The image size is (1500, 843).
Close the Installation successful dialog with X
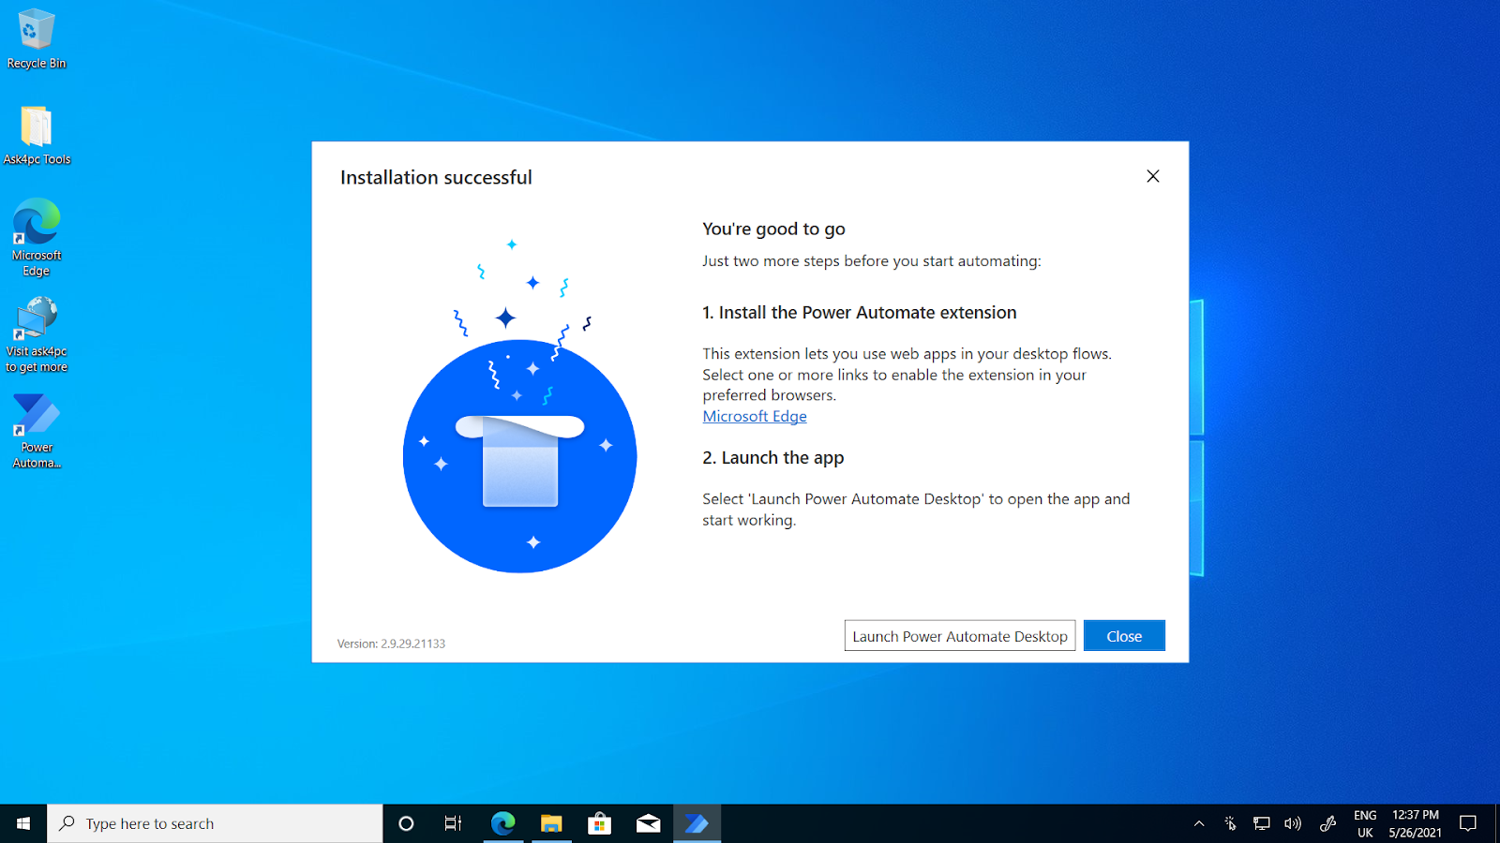[1153, 176]
